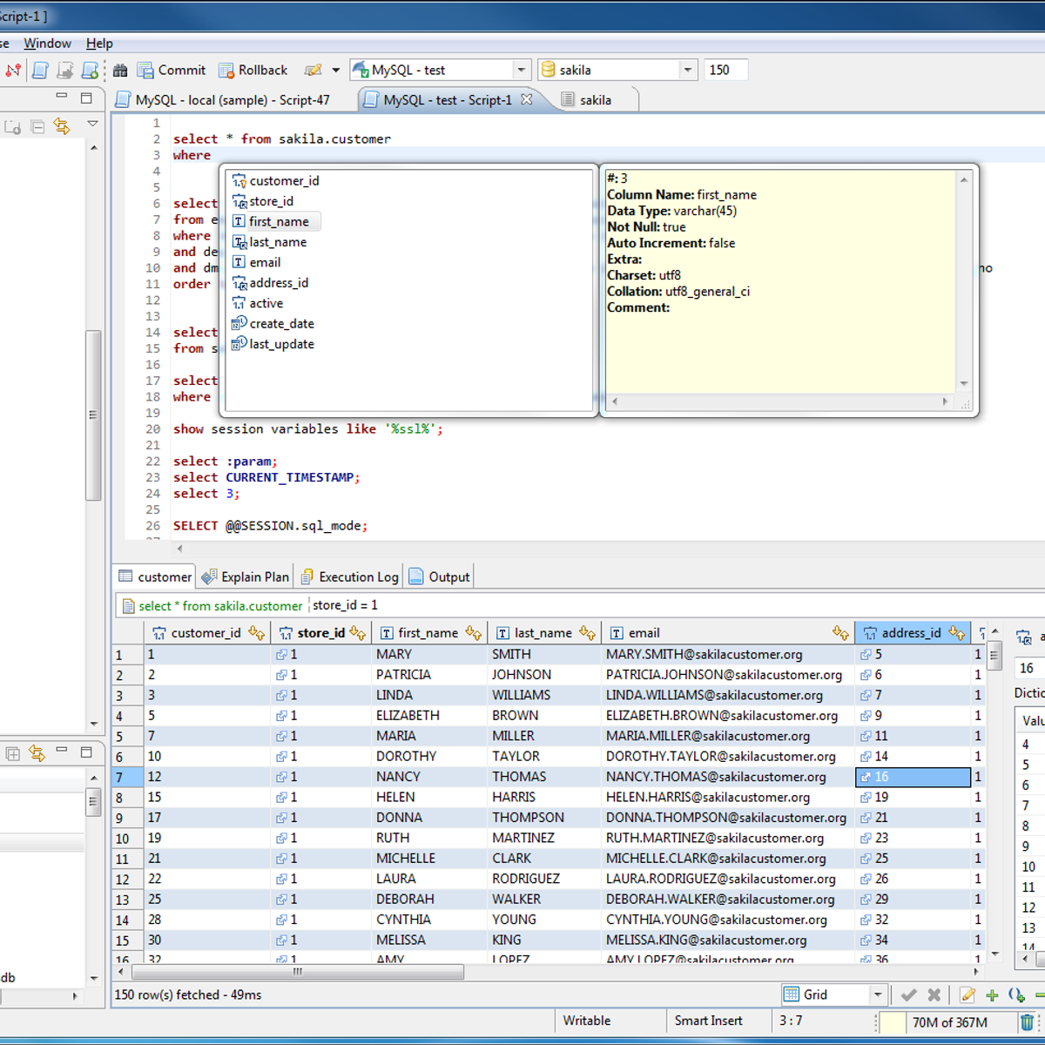Click the filter icon on last_name column

(x=587, y=633)
